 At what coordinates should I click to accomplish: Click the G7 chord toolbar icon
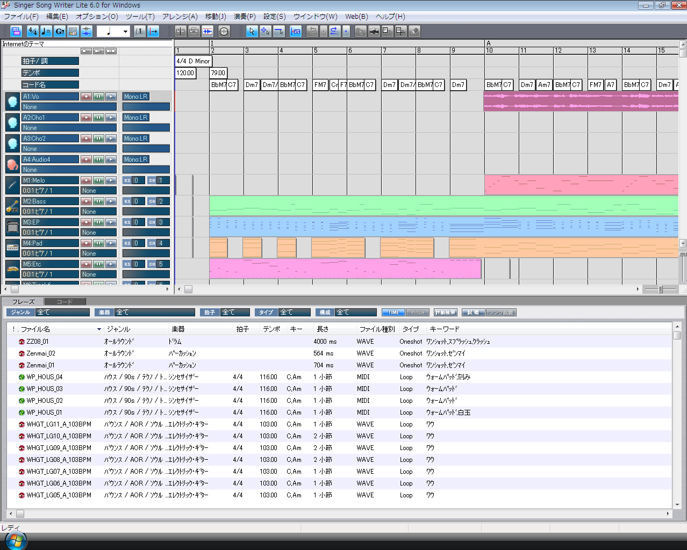coord(60,31)
